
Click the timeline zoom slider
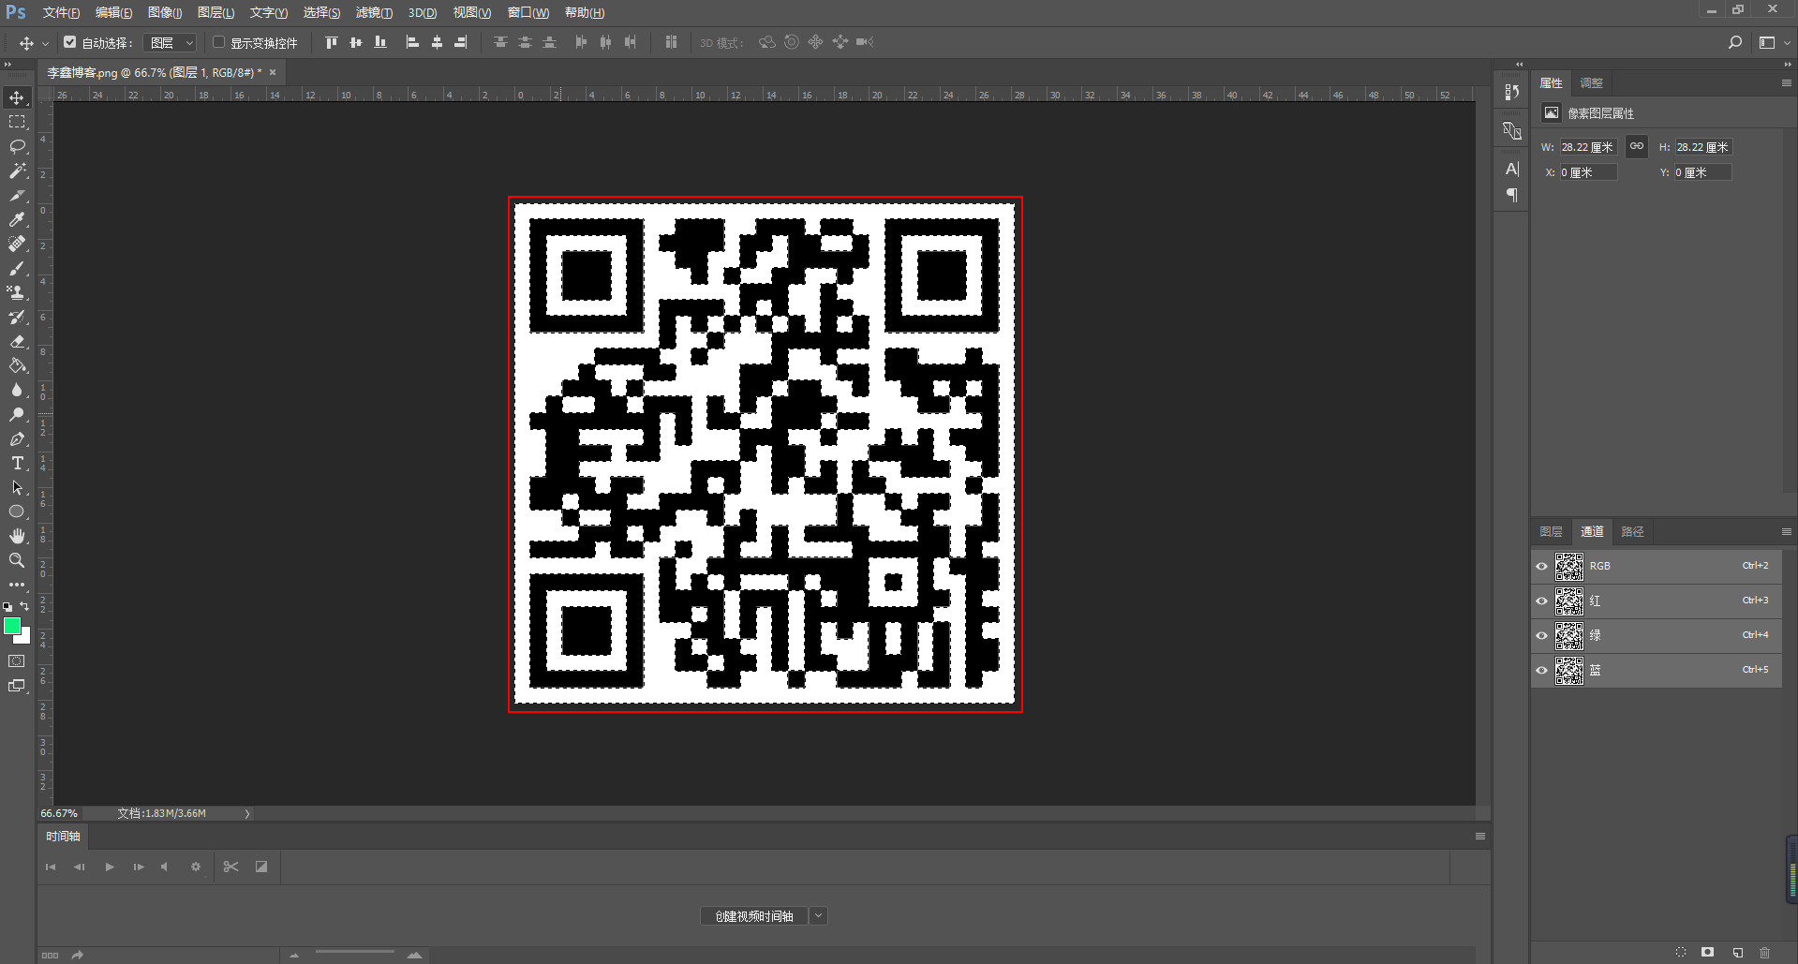point(354,954)
